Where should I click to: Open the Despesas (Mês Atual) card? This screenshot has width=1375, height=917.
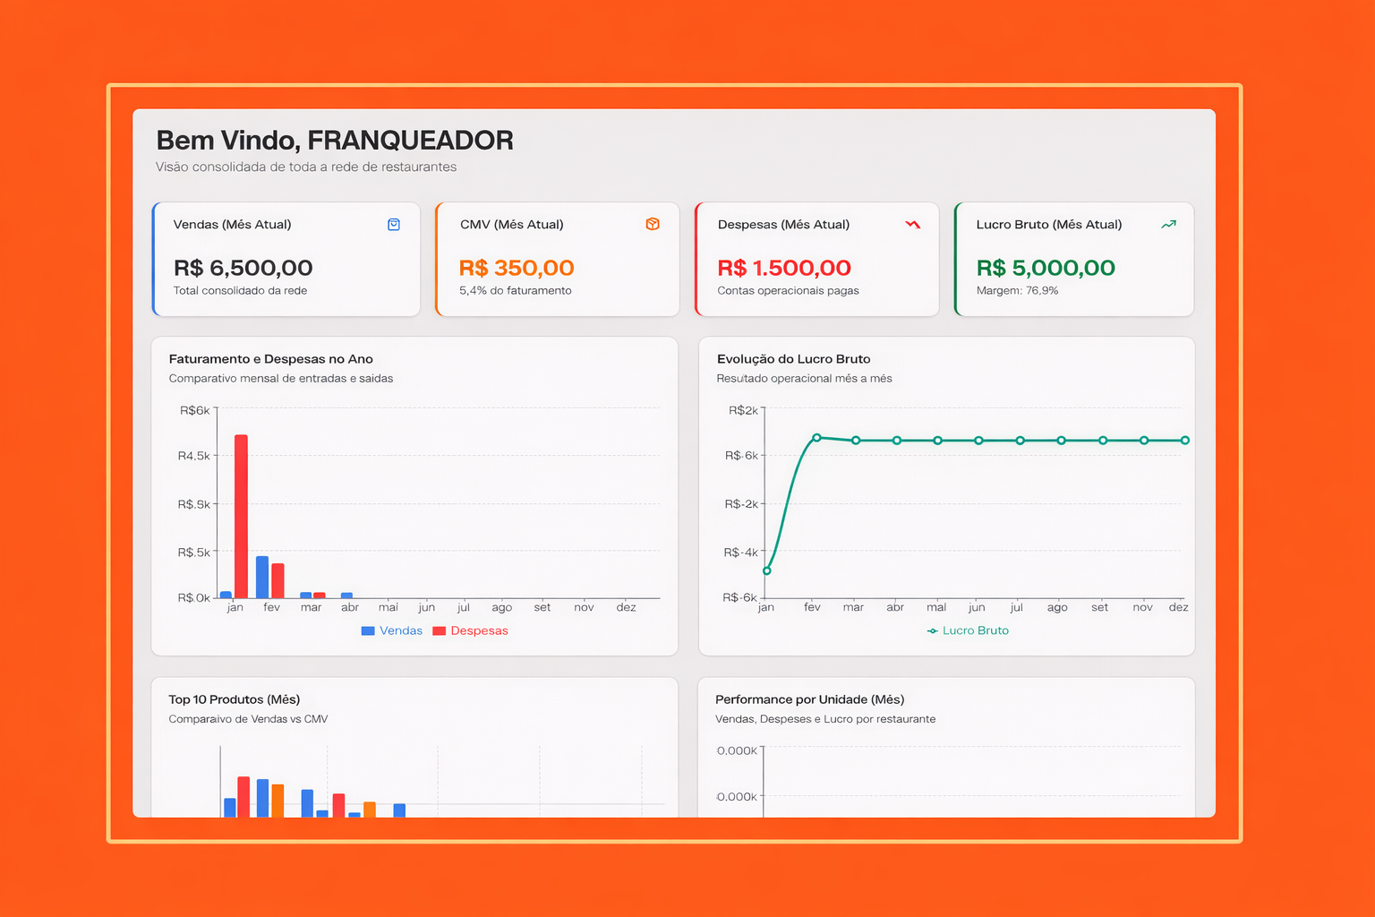click(816, 260)
